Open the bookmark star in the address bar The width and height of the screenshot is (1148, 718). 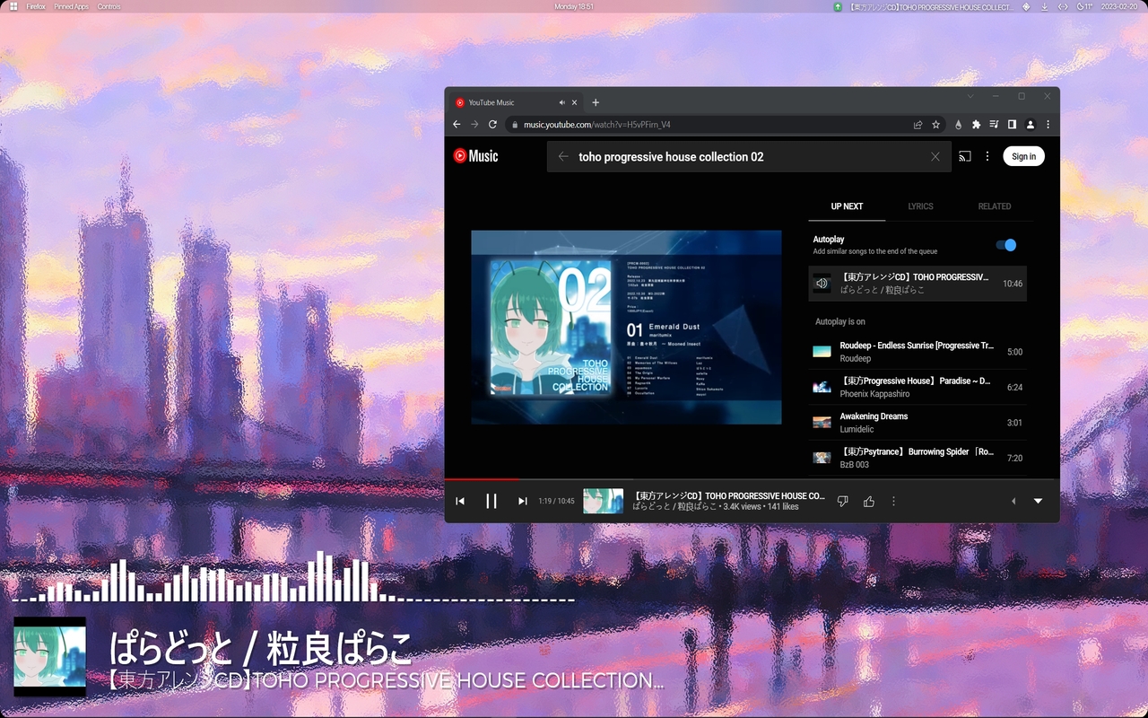point(935,124)
